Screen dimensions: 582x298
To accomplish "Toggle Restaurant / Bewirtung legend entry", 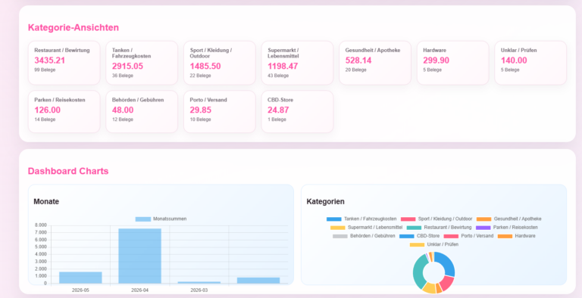I will pos(439,228).
